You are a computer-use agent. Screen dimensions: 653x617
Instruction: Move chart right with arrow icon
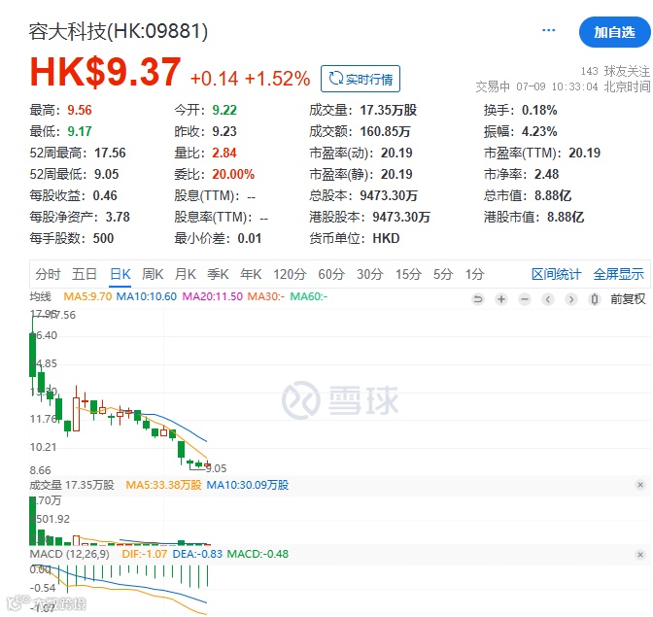571,299
